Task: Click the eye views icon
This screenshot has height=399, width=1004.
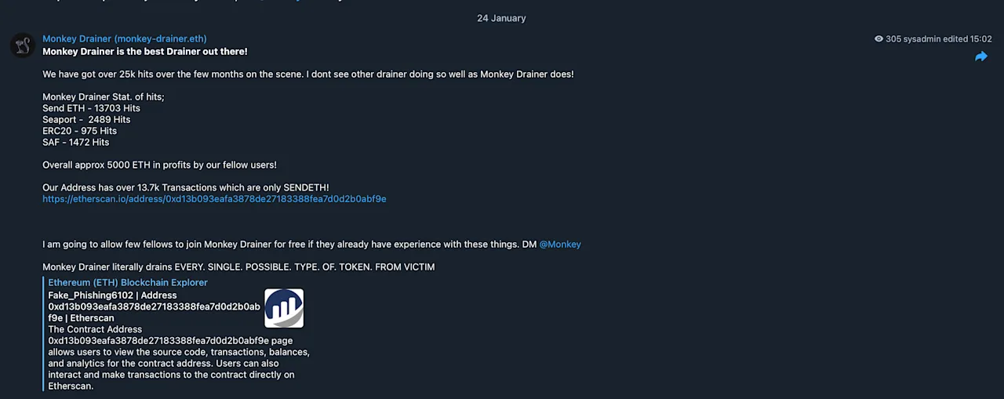Action: click(x=878, y=39)
